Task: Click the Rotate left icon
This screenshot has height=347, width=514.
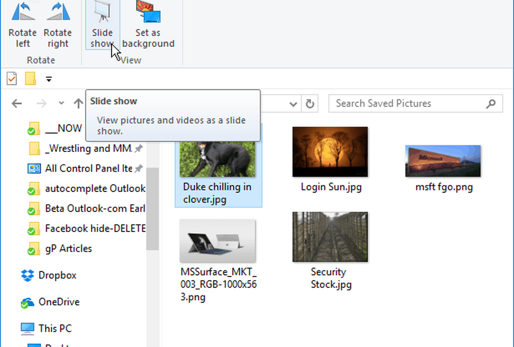Action: (x=23, y=25)
